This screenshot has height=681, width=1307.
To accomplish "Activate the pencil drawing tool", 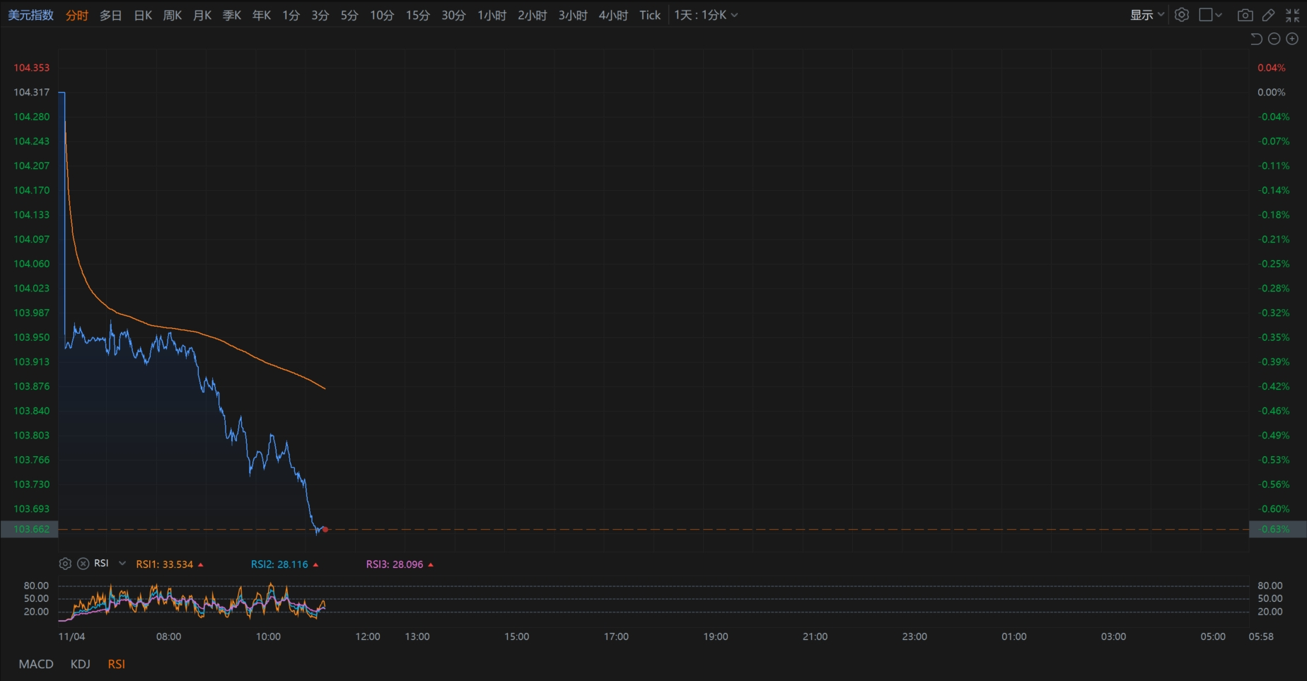I will pos(1269,15).
